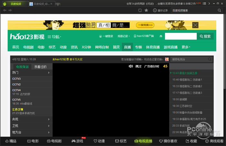Viewport: 226px width, 146px height.
Task: Click 来hao123彩票 拿千万大奖 link
Action: coord(67,59)
